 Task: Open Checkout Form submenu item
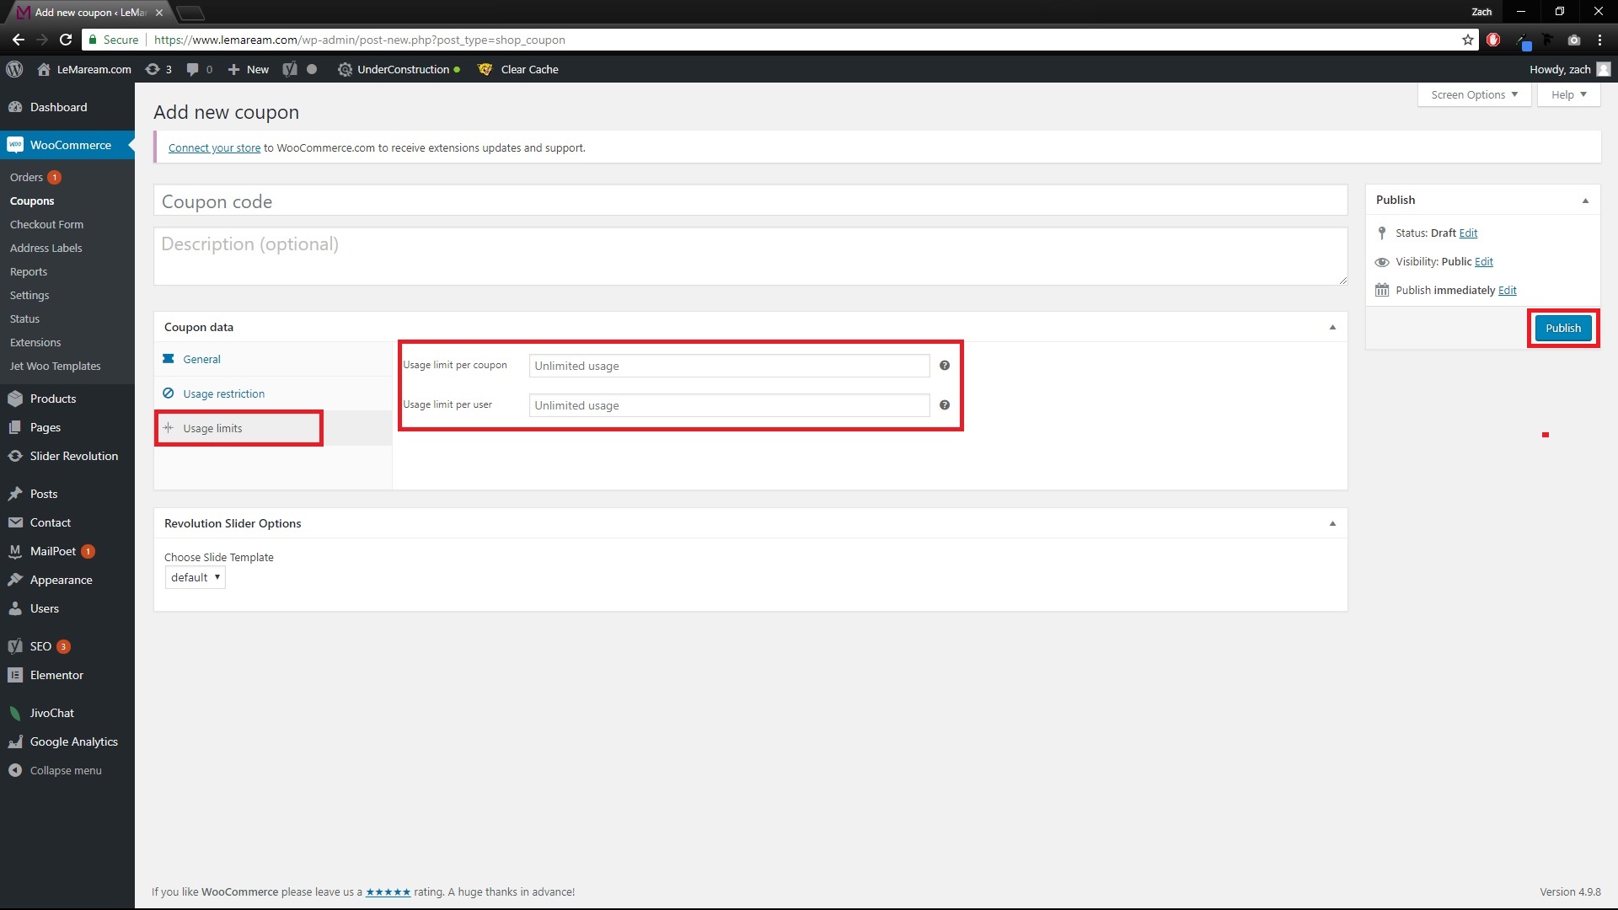tap(67, 224)
